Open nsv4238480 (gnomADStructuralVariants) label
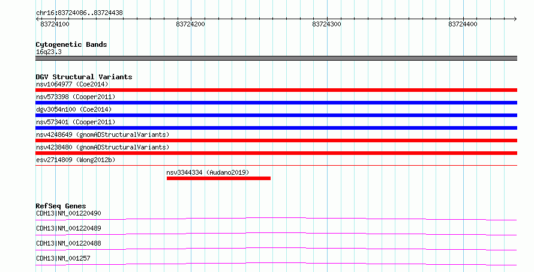 pos(103,147)
